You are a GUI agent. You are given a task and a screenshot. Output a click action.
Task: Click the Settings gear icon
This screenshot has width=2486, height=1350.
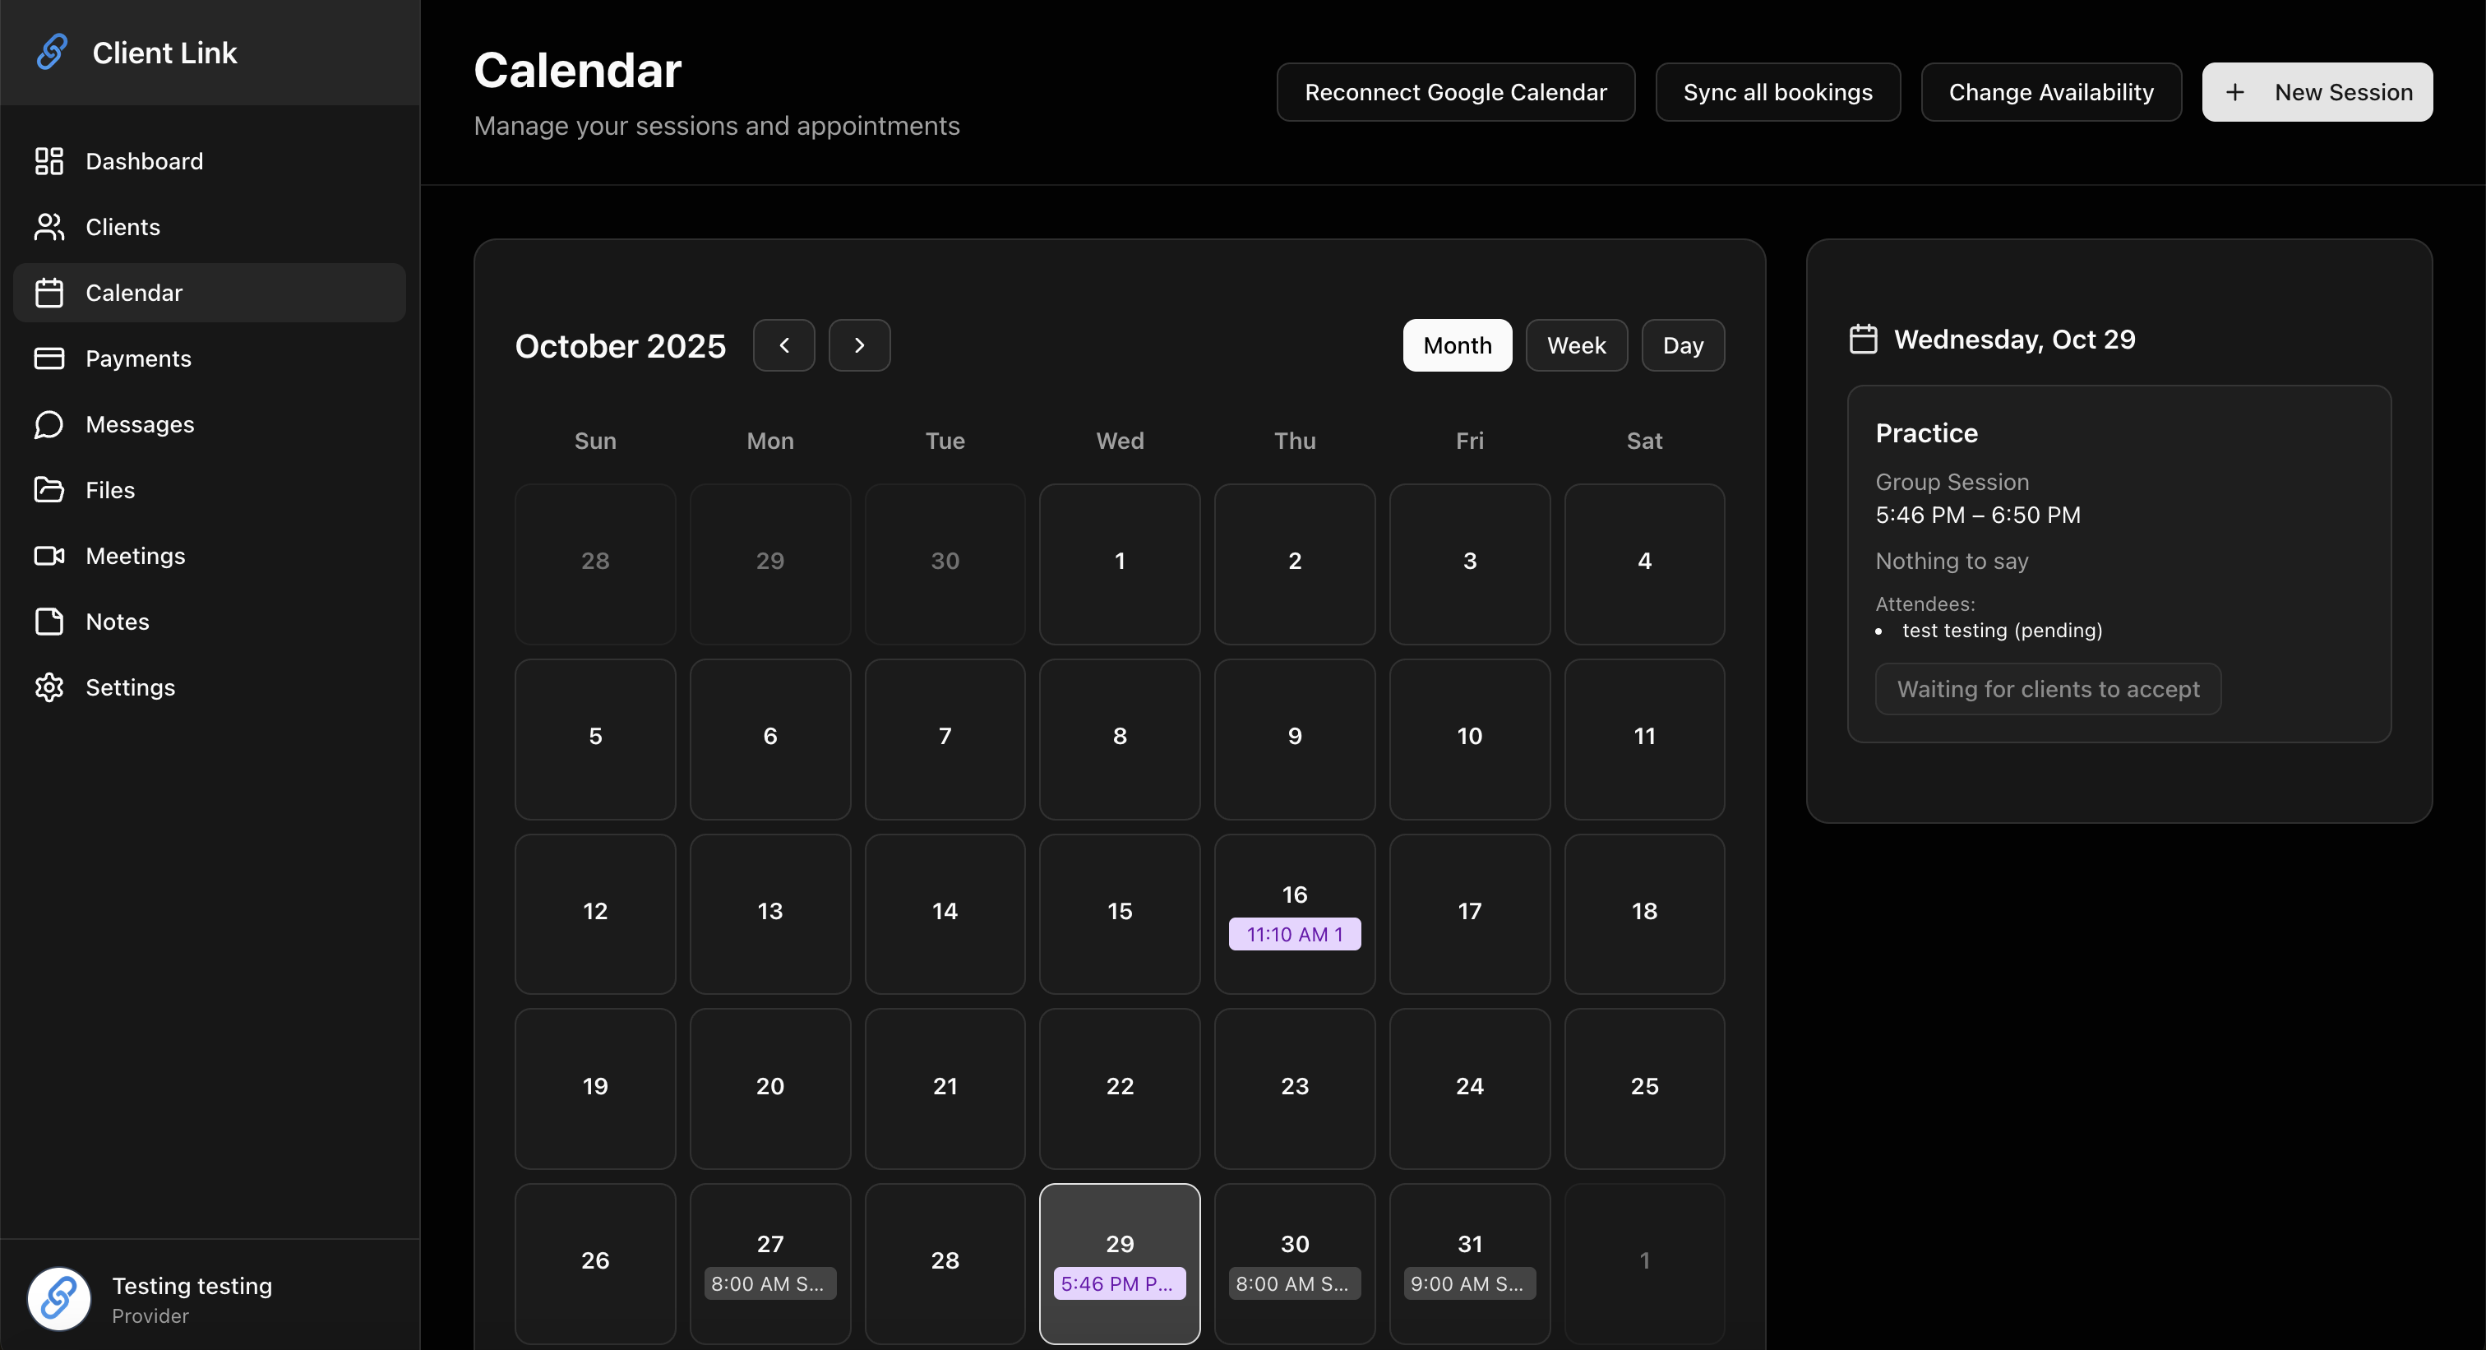tap(49, 687)
